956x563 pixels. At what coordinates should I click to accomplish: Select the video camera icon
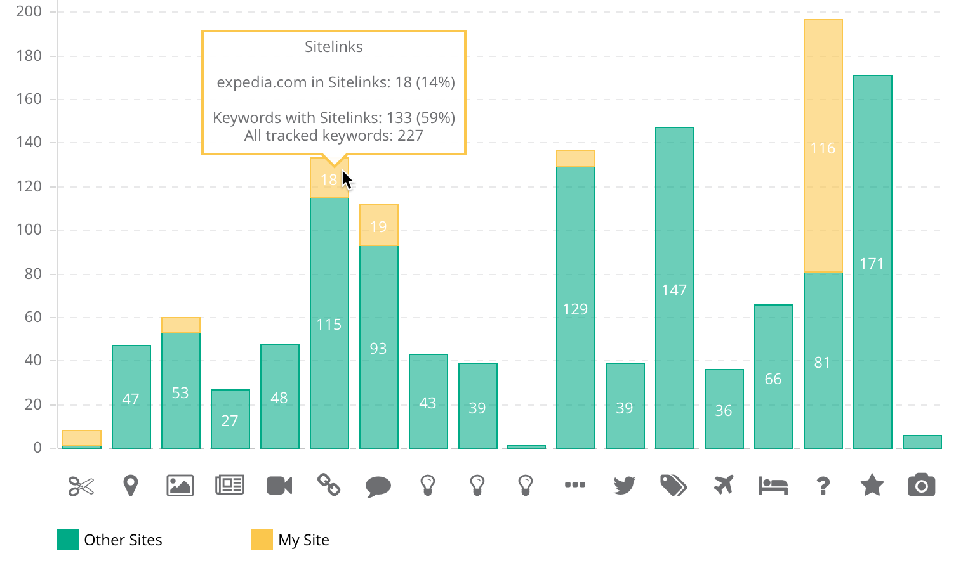(279, 486)
